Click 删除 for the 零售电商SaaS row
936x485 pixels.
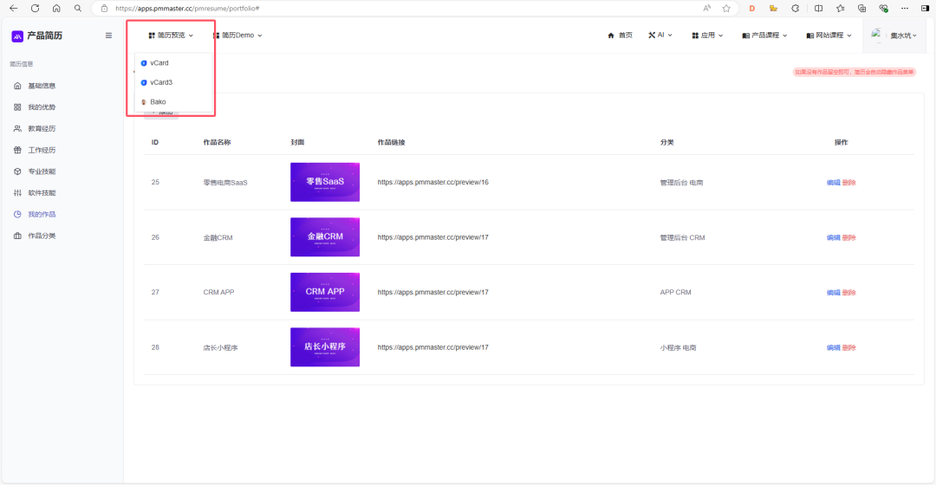tap(848, 183)
